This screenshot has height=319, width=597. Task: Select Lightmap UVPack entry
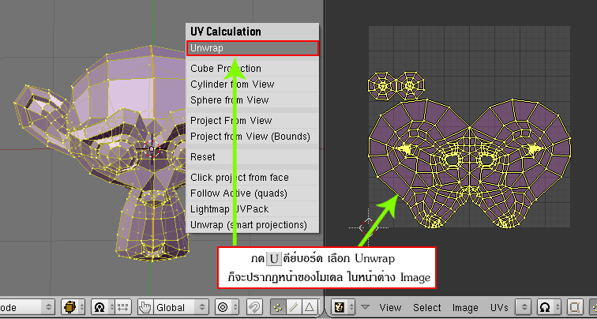click(x=252, y=209)
